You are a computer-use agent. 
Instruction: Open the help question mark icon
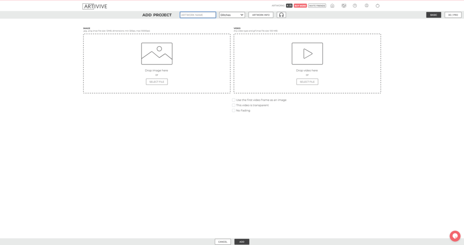click(x=355, y=6)
